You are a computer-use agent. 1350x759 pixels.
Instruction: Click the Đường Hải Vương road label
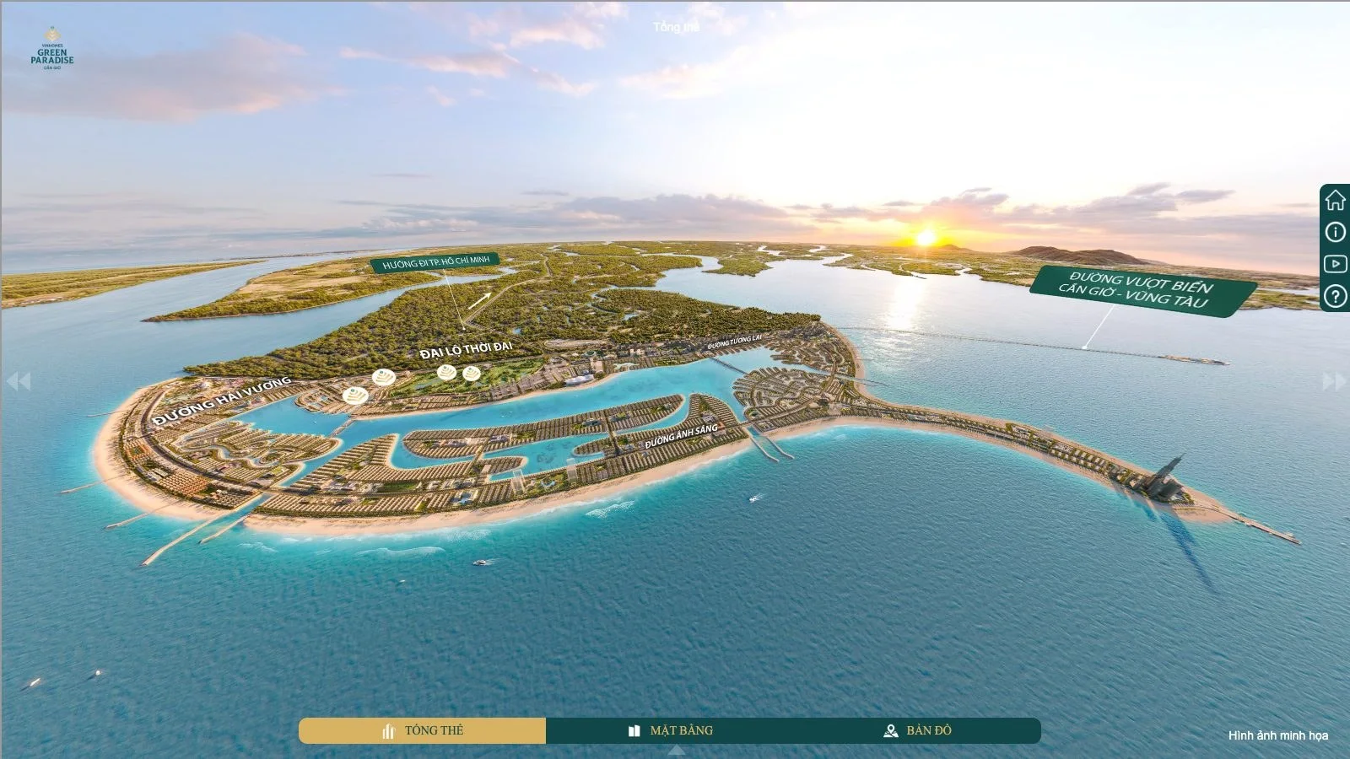click(x=222, y=401)
